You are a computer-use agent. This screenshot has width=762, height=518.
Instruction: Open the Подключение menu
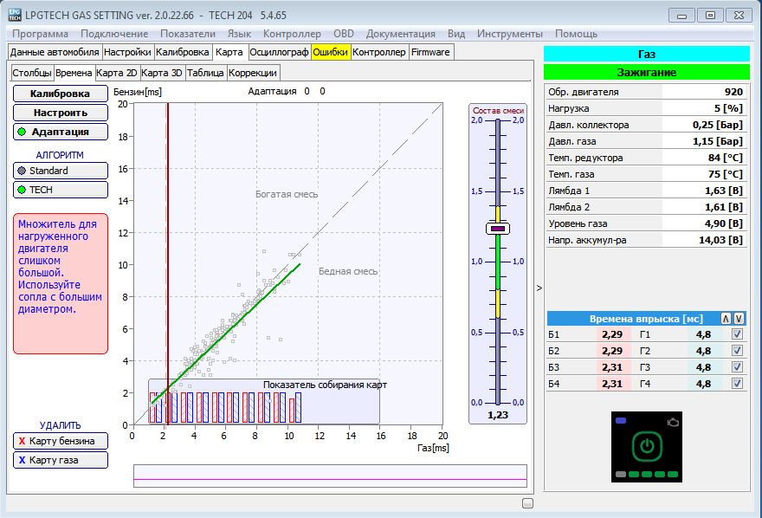click(114, 34)
